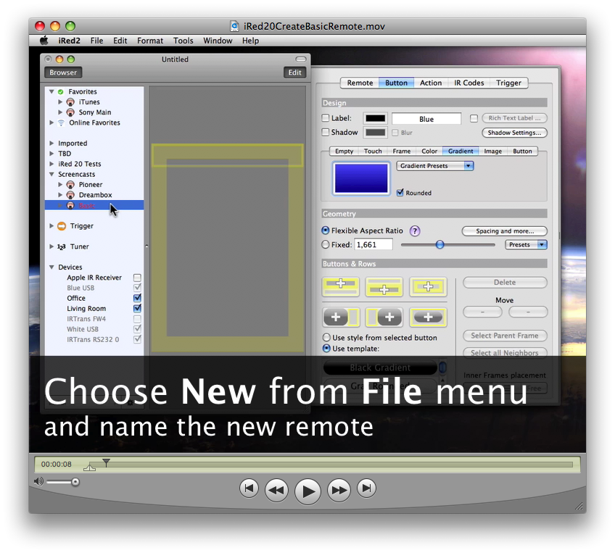The width and height of the screenshot is (615, 553).
Task: Click Spacing and more button
Action: click(505, 231)
